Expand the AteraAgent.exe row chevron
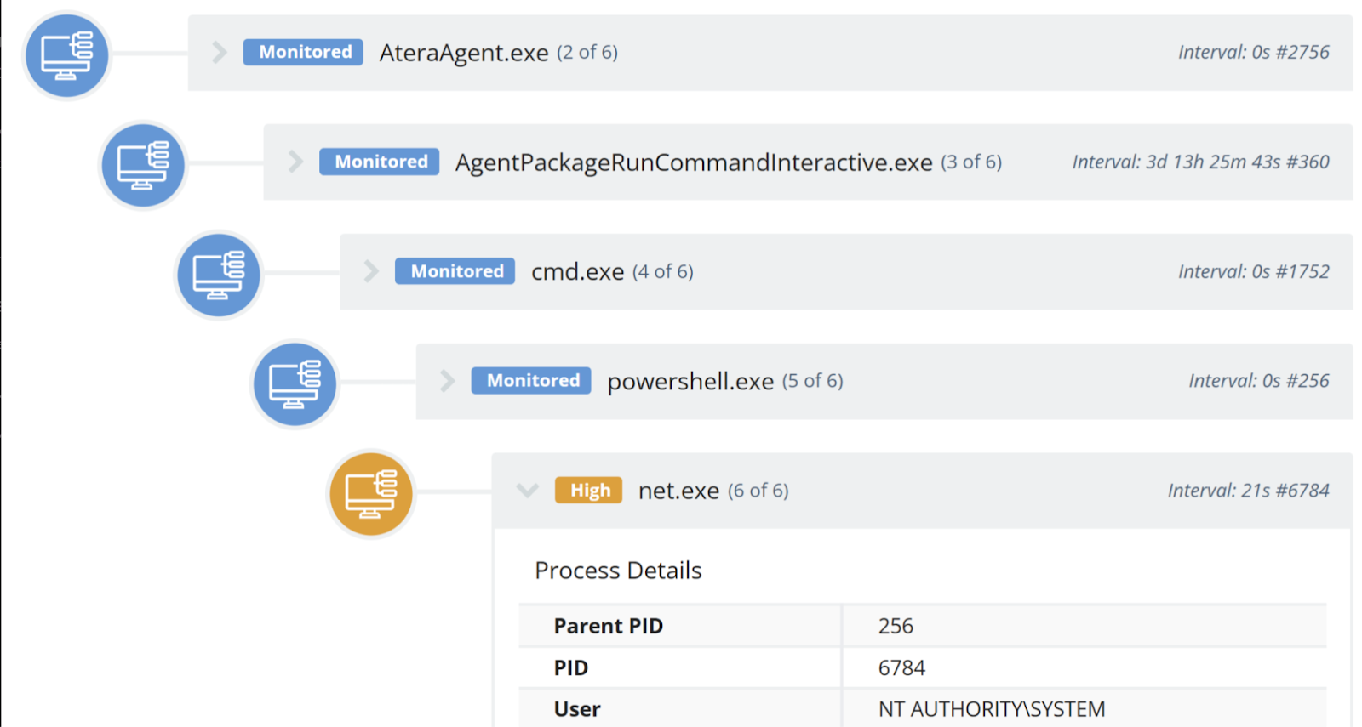Image resolution: width=1362 pixels, height=727 pixels. click(x=219, y=52)
